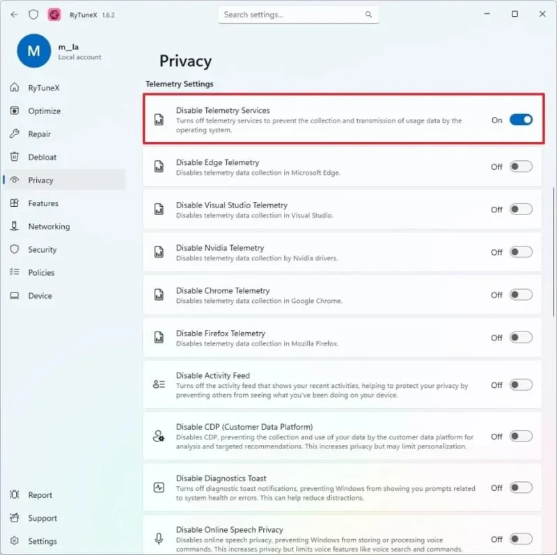
Task: Click the Disable Firefox Telemetry title text
Action: [221, 334]
